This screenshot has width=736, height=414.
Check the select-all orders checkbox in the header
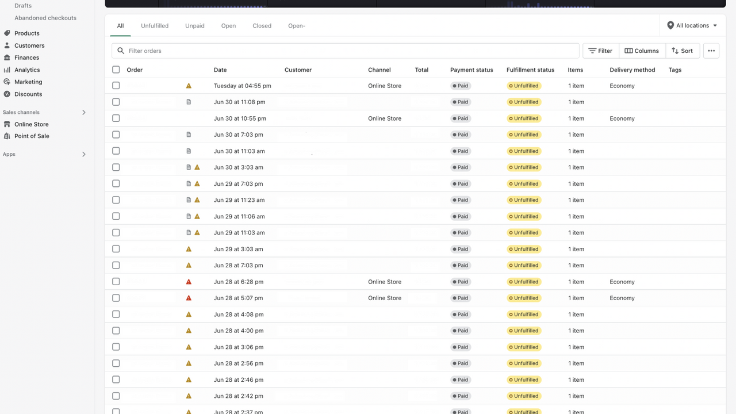coord(116,70)
